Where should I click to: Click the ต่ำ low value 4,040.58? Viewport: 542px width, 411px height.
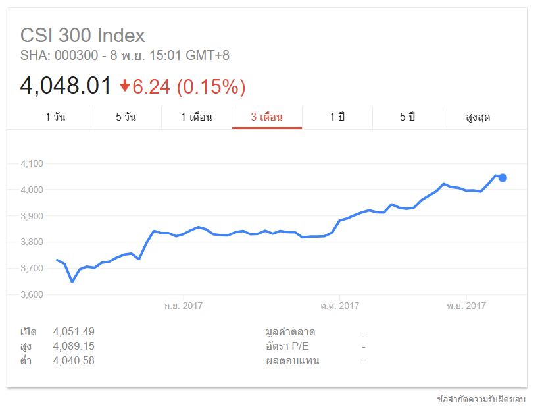pos(74,360)
